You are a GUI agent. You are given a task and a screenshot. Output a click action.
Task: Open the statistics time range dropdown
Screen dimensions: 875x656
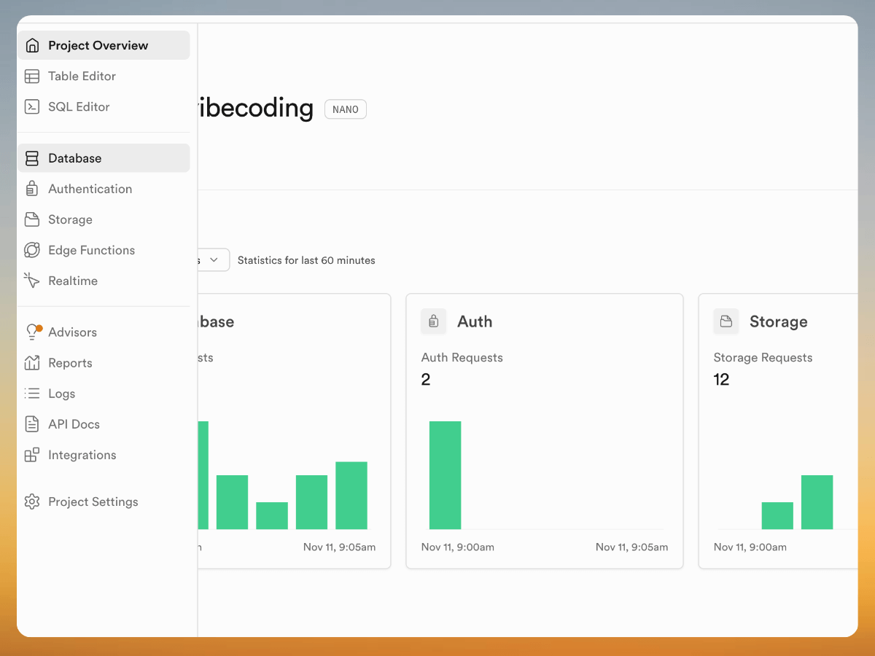click(x=214, y=259)
